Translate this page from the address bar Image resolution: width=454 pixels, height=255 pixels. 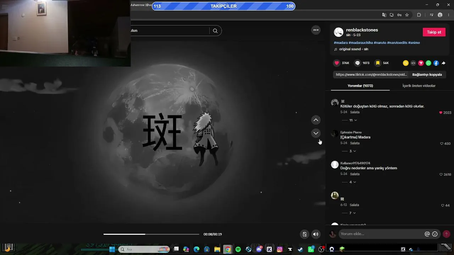point(384,15)
